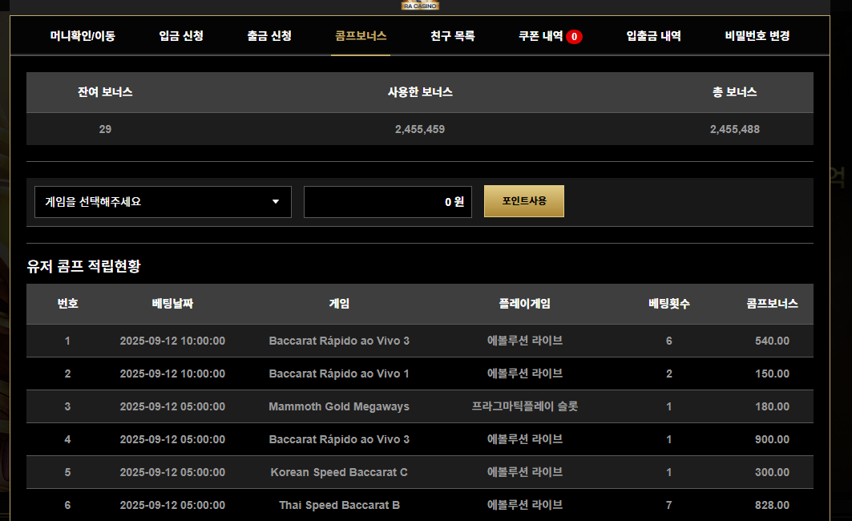Click the 잔여 보너스 column header
This screenshot has width=852, height=521.
pos(105,92)
